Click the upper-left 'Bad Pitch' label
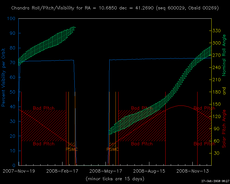Image resolution: width=230 pixels, height=184 pixels. pyautogui.click(x=44, y=108)
